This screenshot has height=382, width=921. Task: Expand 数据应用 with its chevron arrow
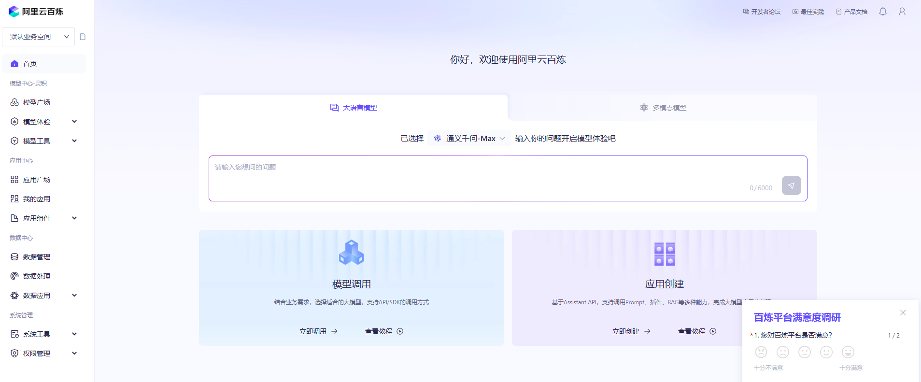click(74, 296)
